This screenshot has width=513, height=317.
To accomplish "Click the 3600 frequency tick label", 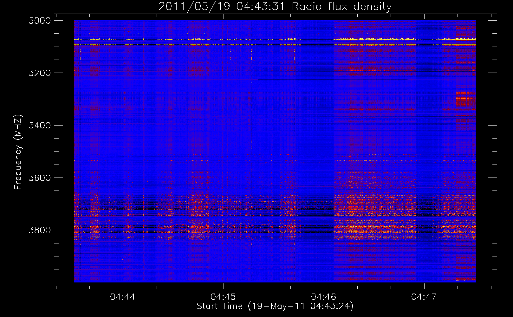I will coord(40,178).
